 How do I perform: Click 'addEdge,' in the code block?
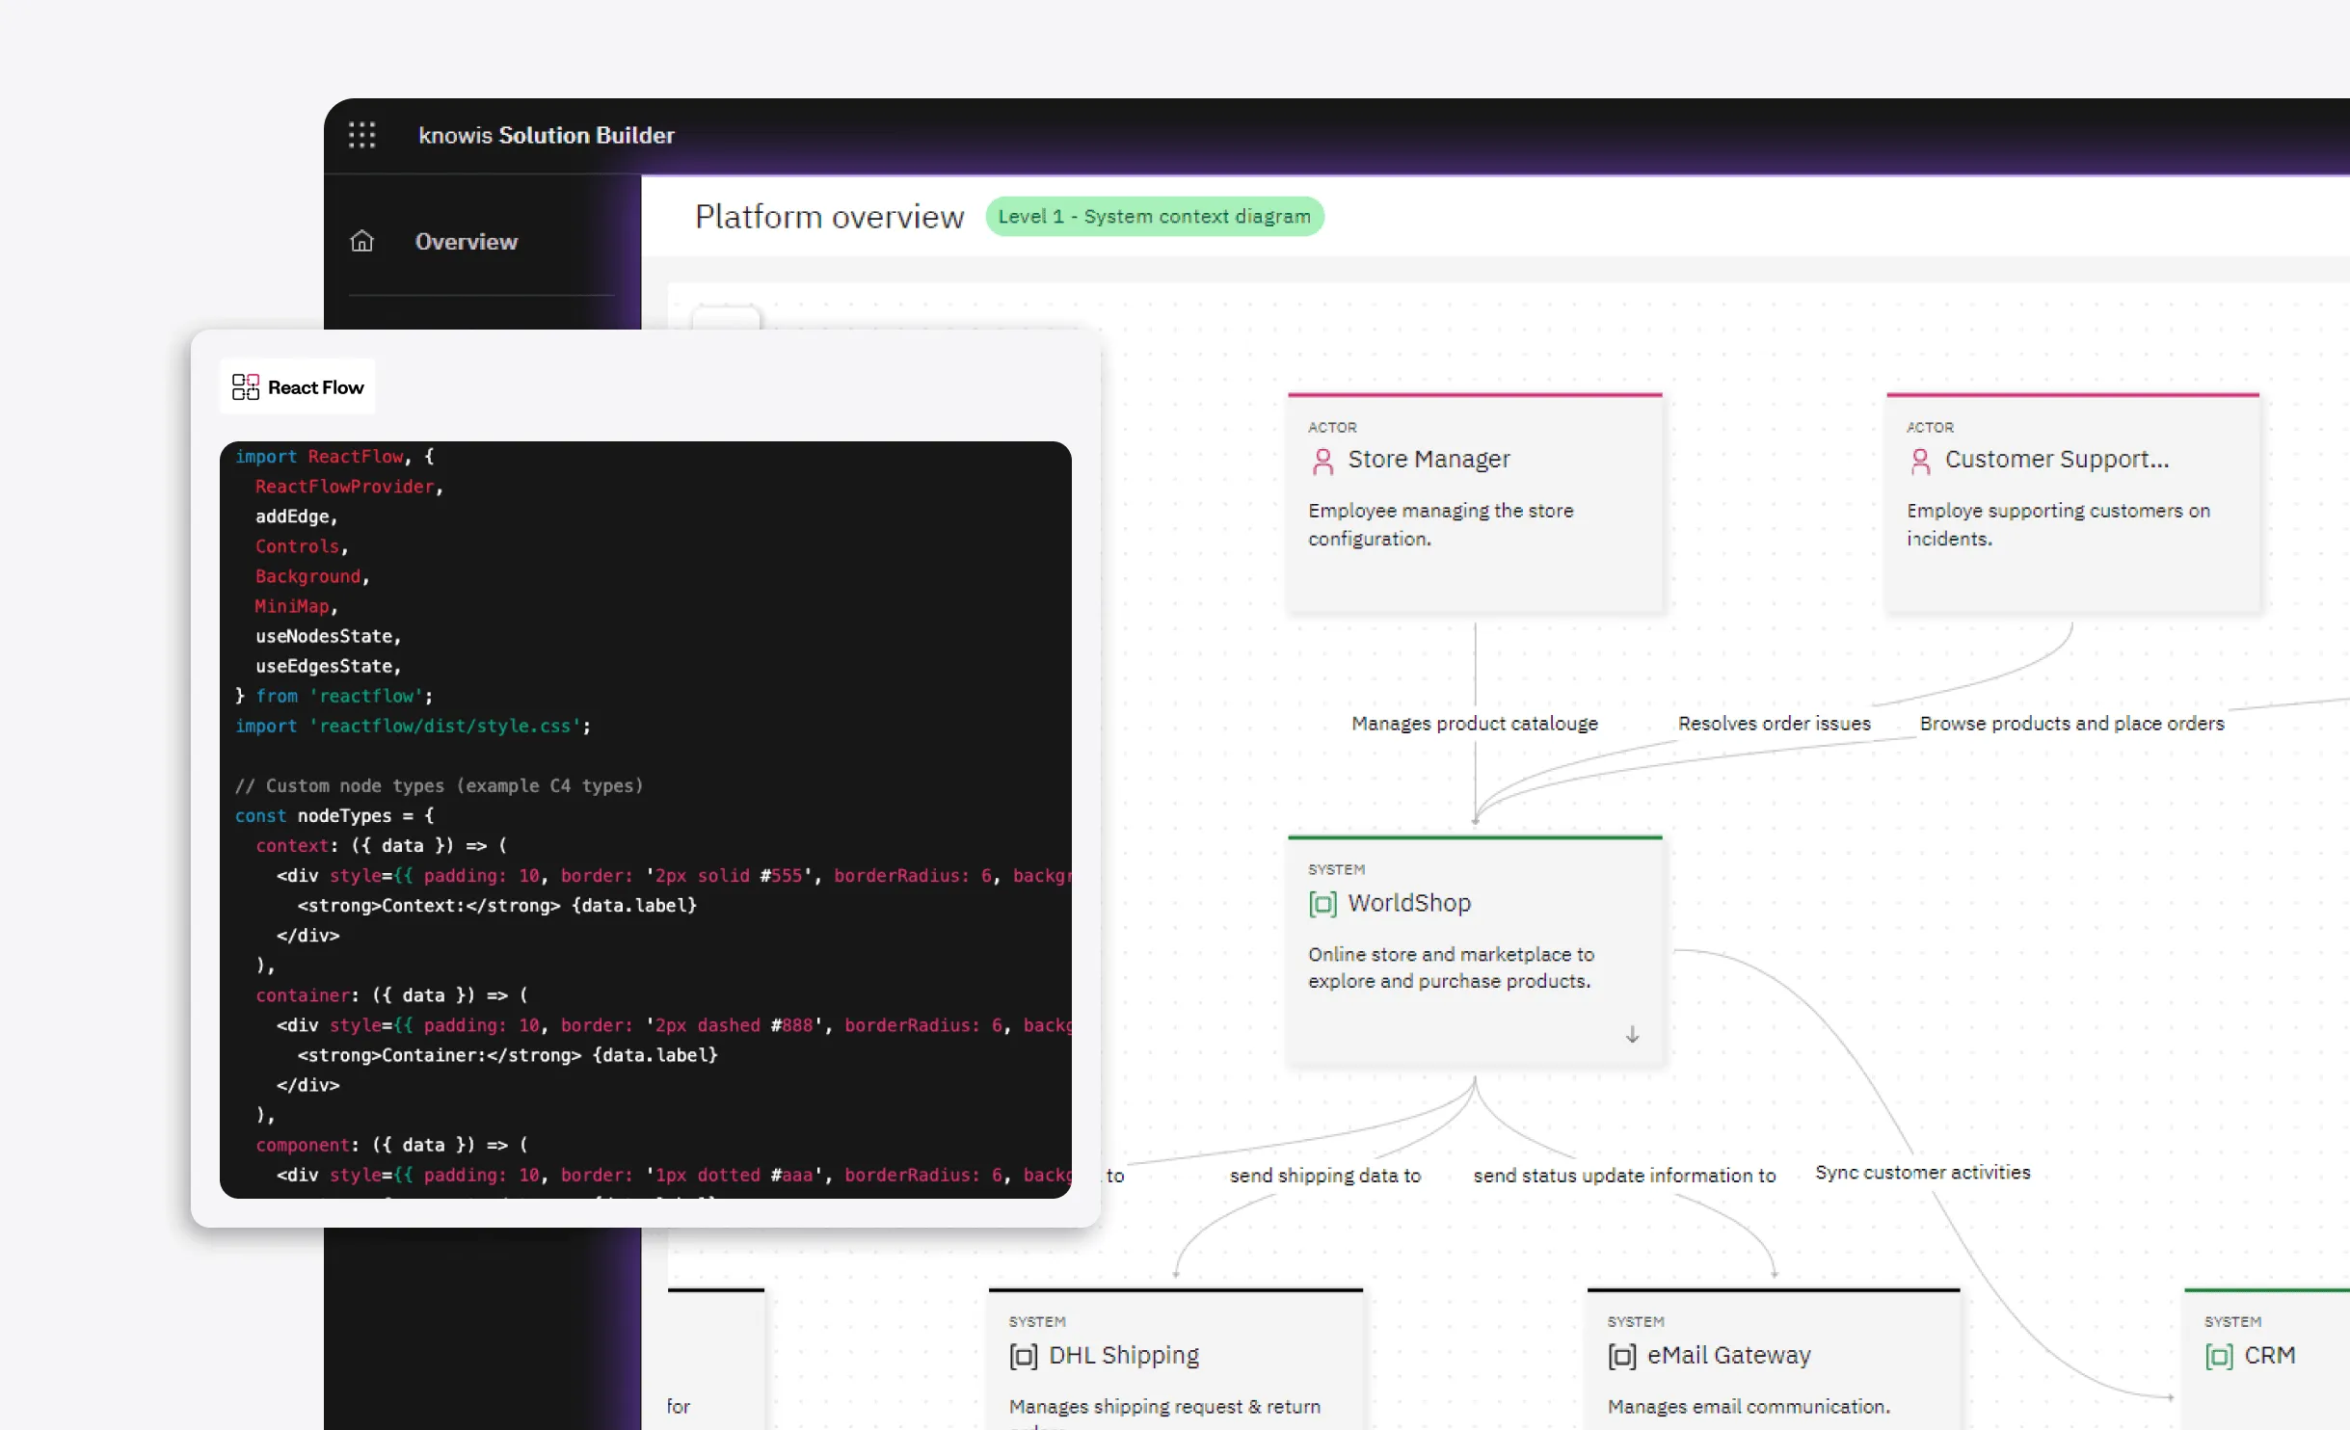point(296,516)
